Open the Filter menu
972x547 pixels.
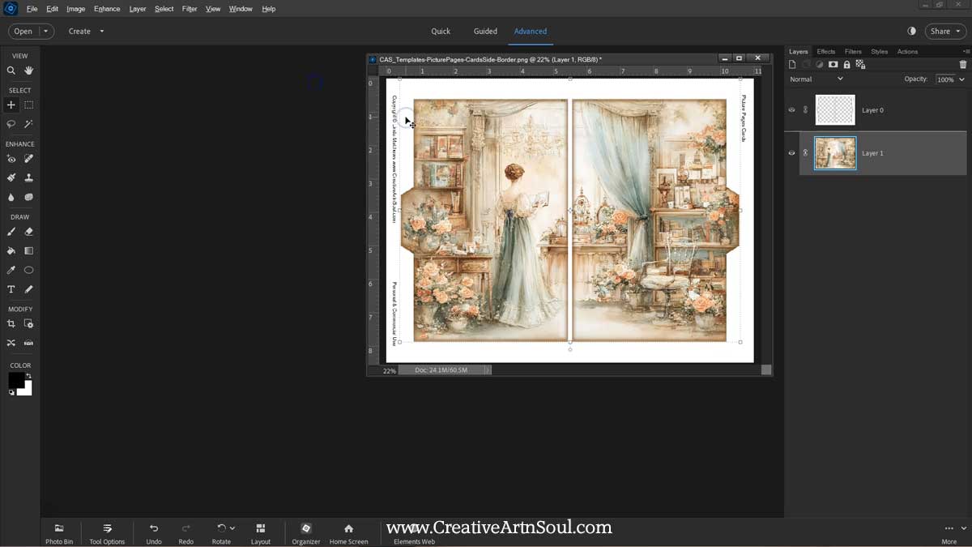point(190,9)
